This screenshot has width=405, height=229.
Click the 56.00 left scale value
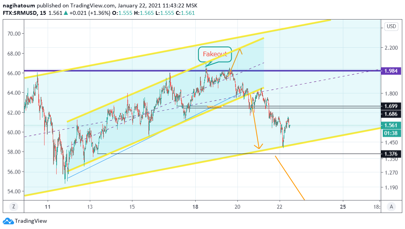click(x=14, y=172)
